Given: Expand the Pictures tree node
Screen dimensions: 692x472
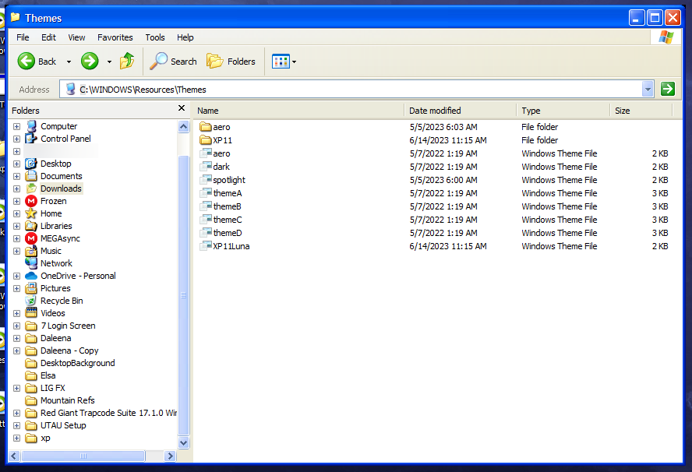Looking at the screenshot, I should (17, 288).
